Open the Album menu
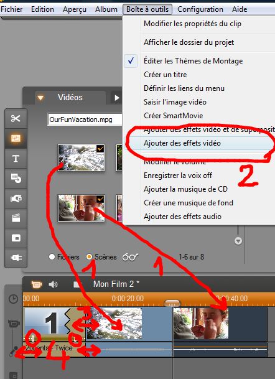The image size is (275, 379). [x=106, y=9]
